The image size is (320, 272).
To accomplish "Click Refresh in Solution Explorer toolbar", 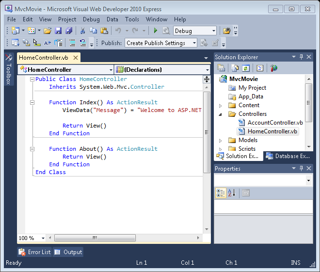I will [x=246, y=68].
